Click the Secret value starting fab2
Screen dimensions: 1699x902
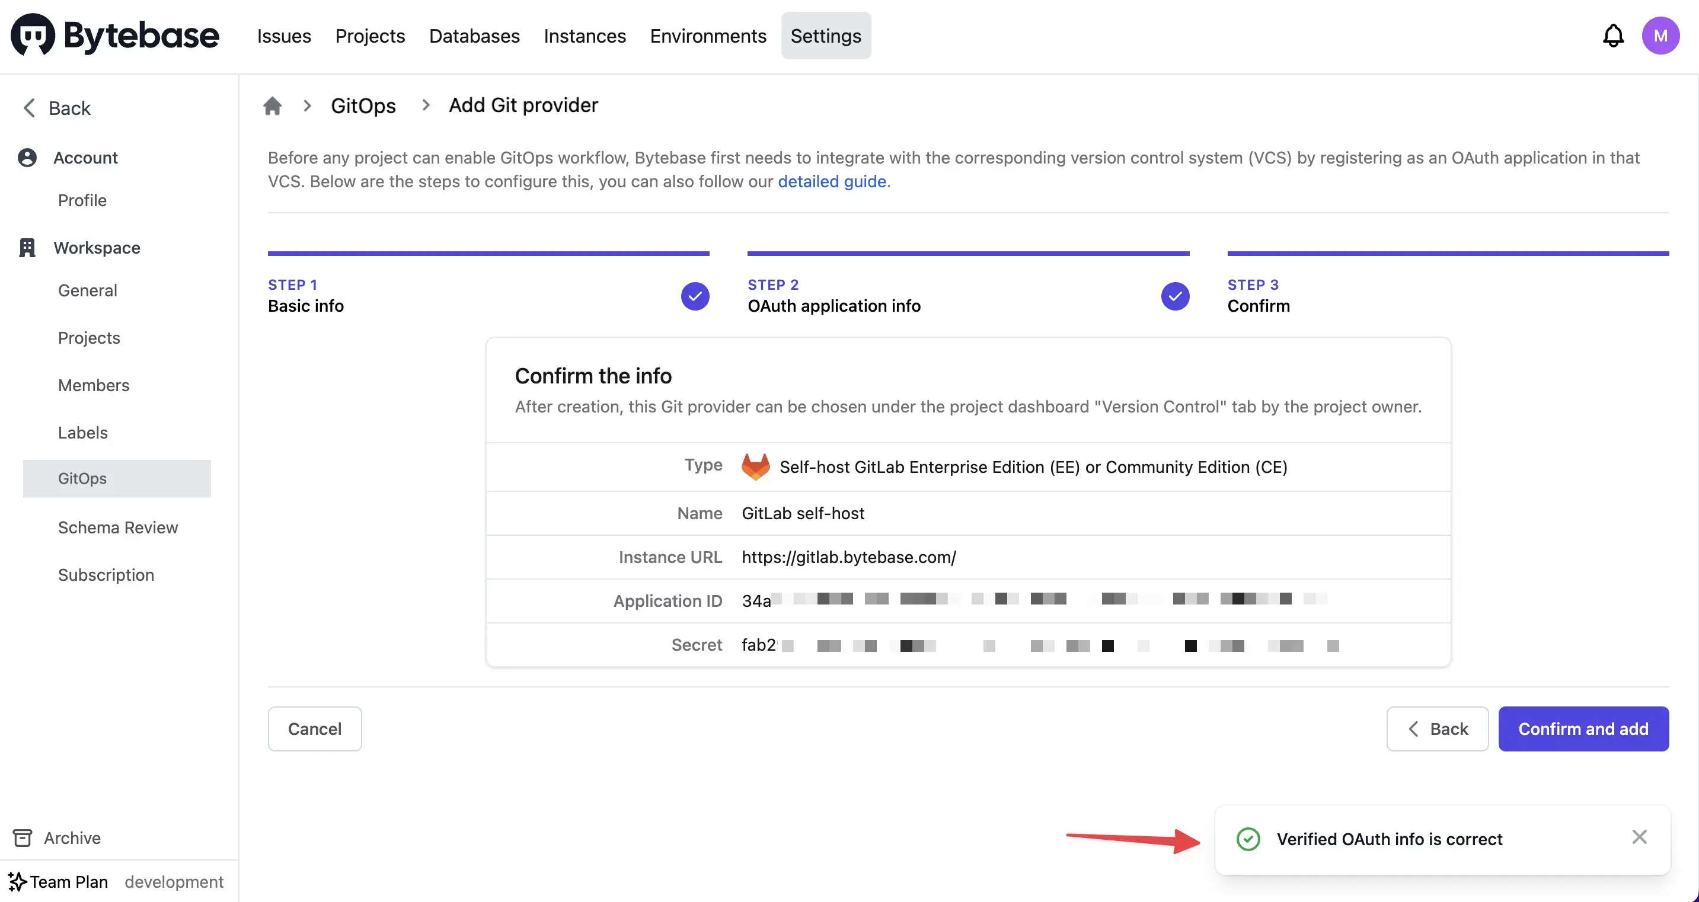tap(1040, 645)
